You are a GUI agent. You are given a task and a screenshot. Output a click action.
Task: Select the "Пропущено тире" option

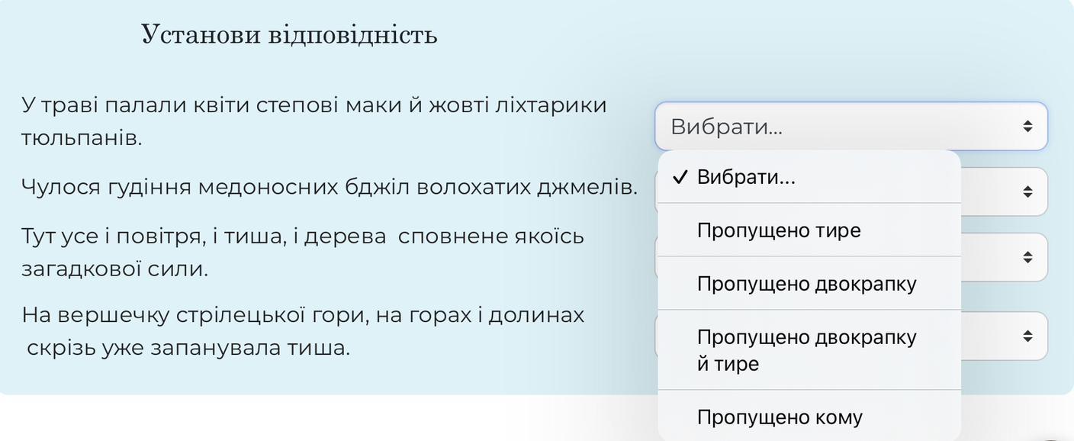coord(778,230)
